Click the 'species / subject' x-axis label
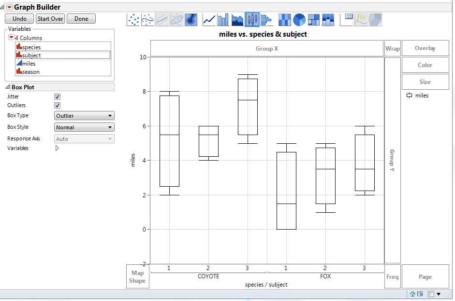 tap(266, 285)
